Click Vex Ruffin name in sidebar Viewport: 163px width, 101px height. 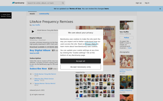pyautogui.click(x=124, y=32)
